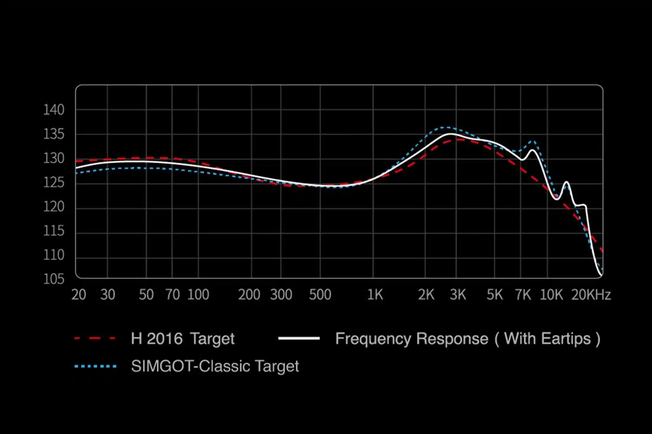652x434 pixels.
Task: Click the 140 value on vertical axis
Action: coord(54,110)
